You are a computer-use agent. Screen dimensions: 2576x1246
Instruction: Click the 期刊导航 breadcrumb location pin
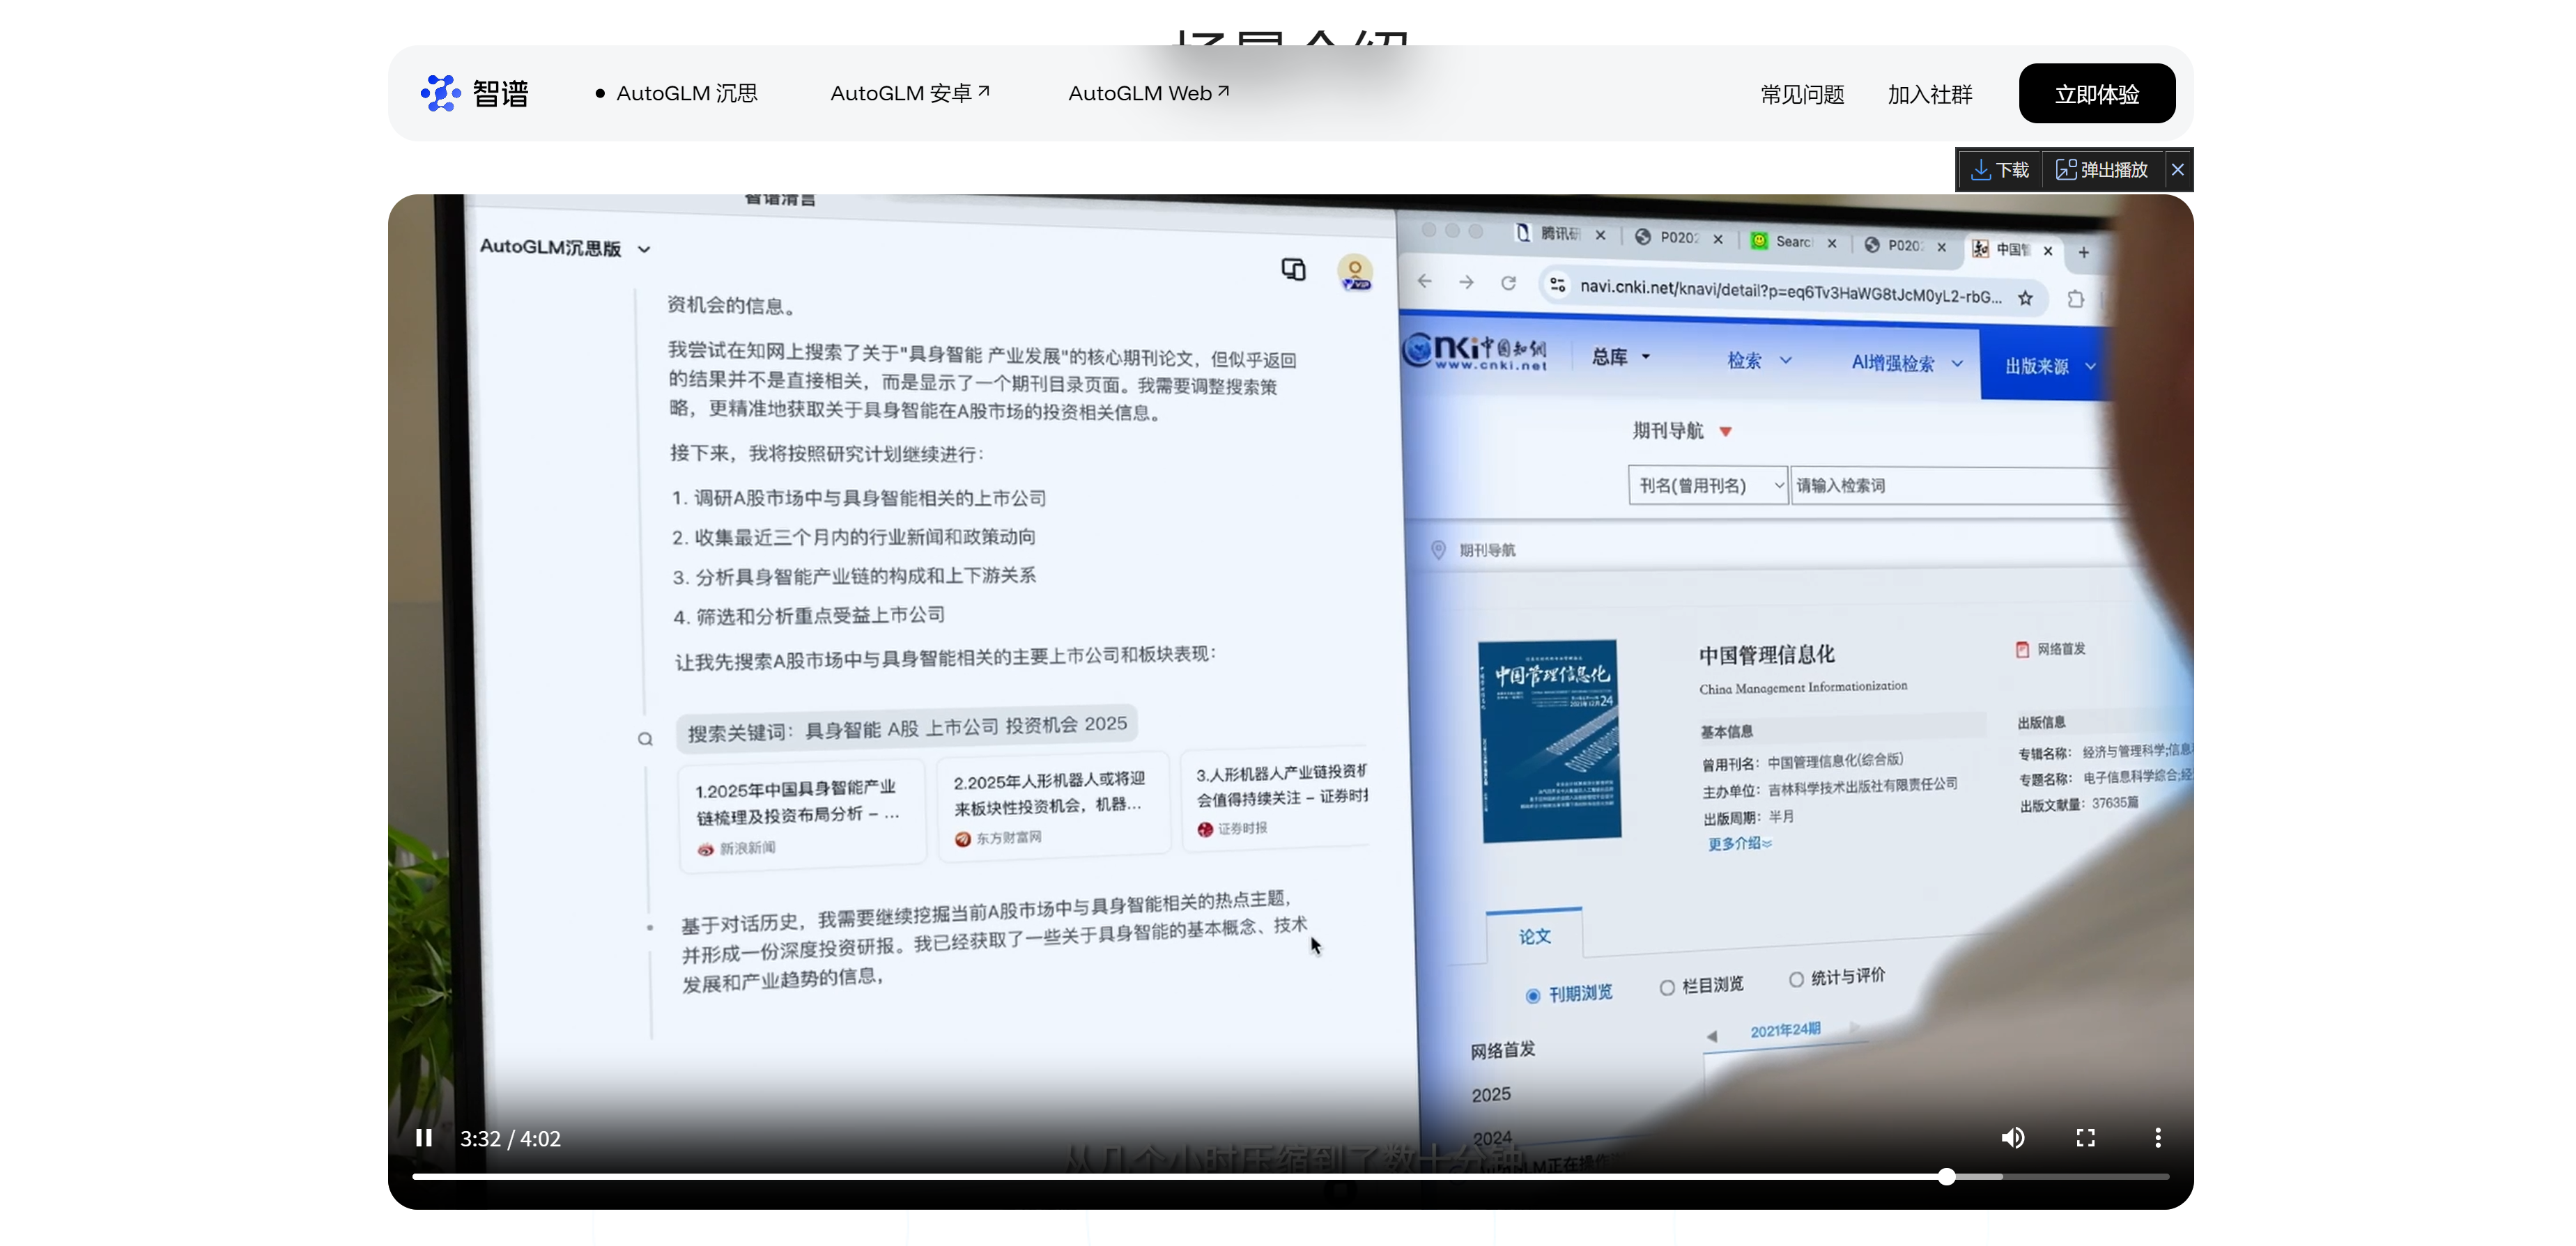[x=1438, y=550]
